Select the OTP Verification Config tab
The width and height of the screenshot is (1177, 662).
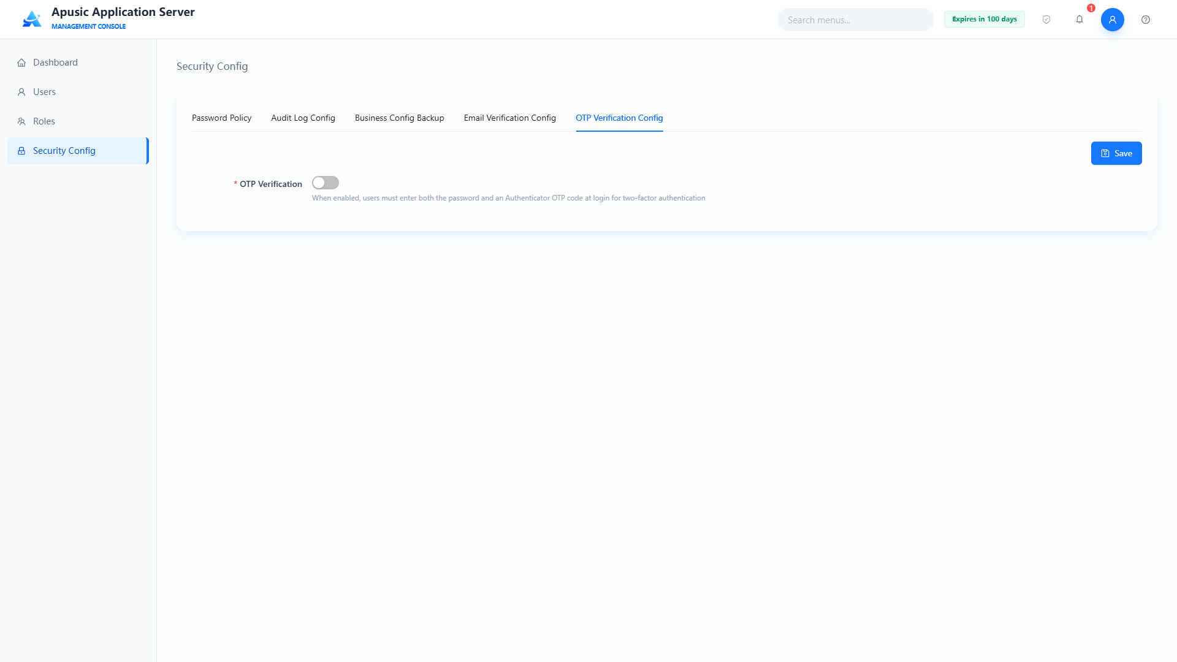[x=619, y=118]
